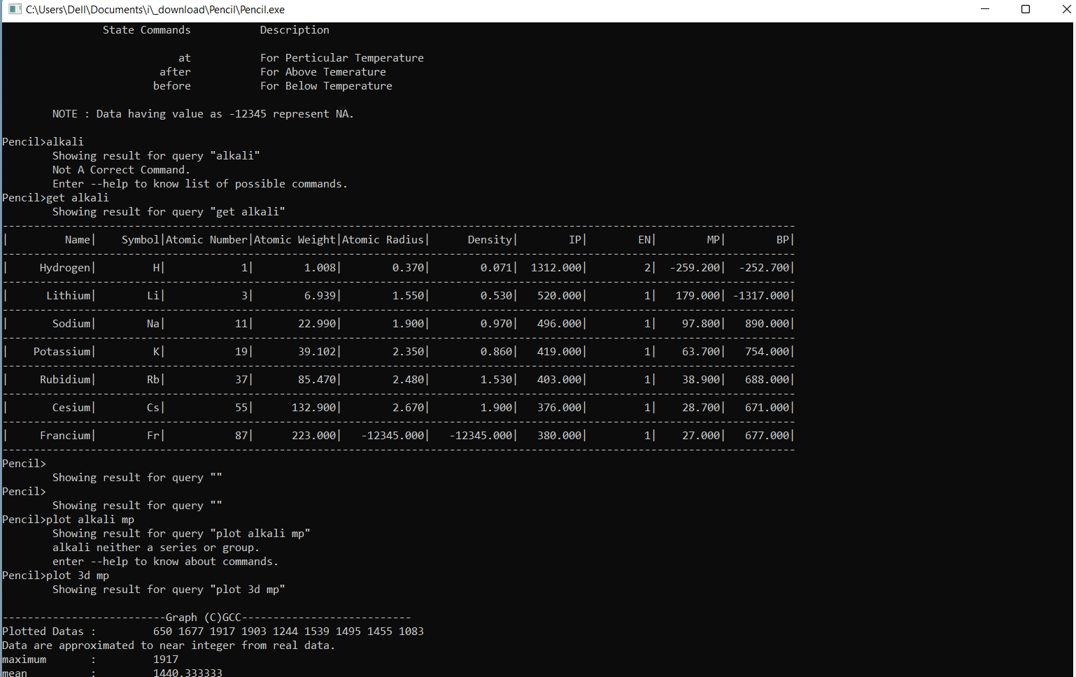This screenshot has width=1076, height=677.
Task: Click the Hydrogen row in the table
Action: 65,267
